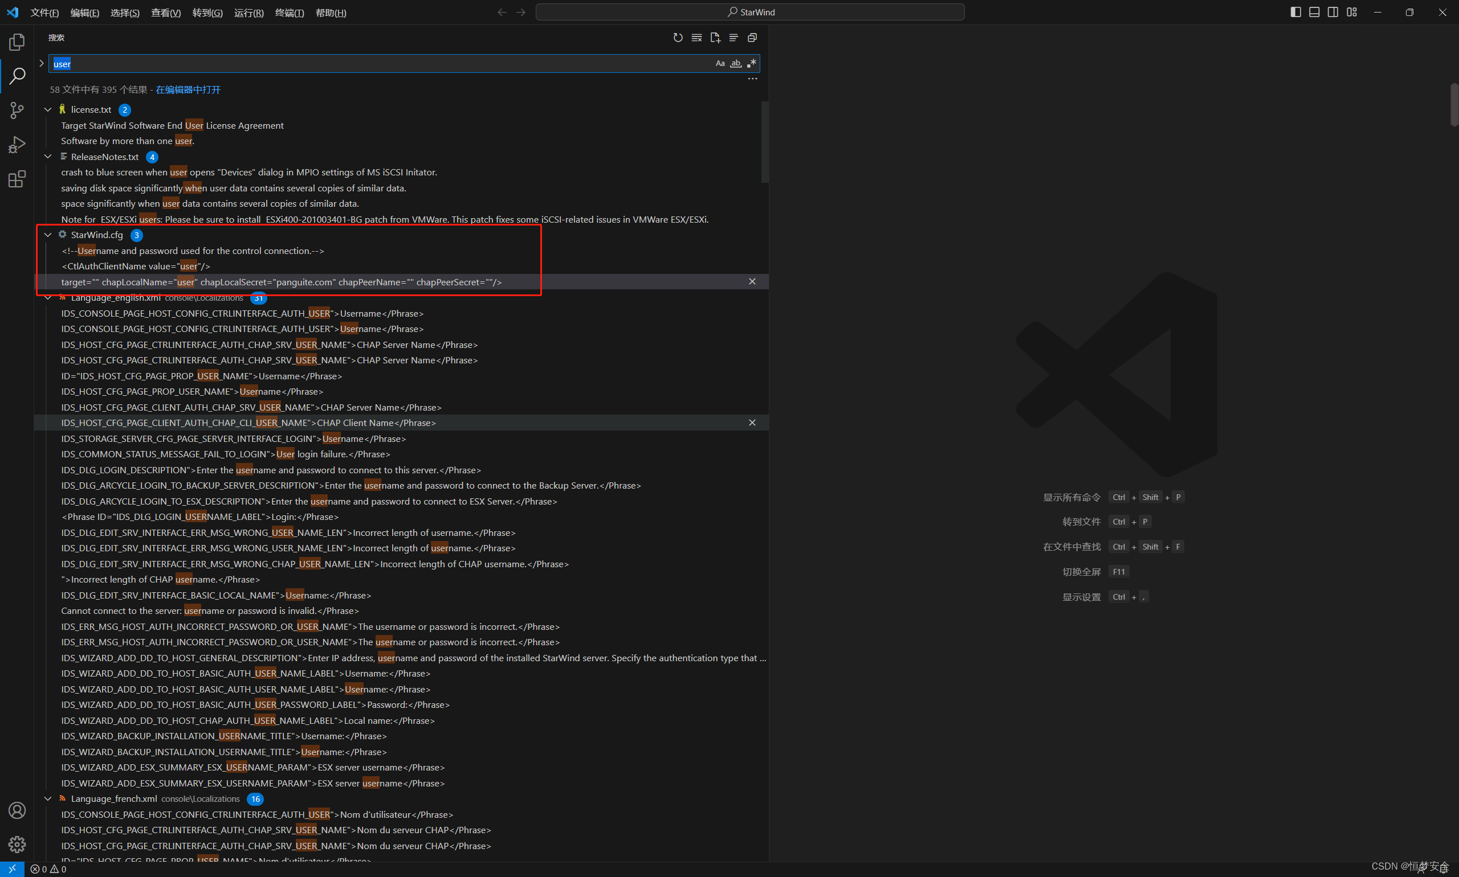Viewport: 1459px width, 877px height.
Task: Open the Run and Debug view
Action: click(17, 145)
